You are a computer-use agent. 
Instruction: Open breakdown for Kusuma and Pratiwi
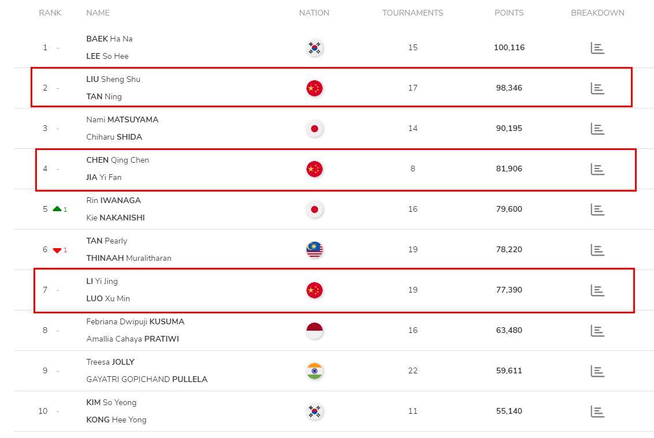click(597, 331)
